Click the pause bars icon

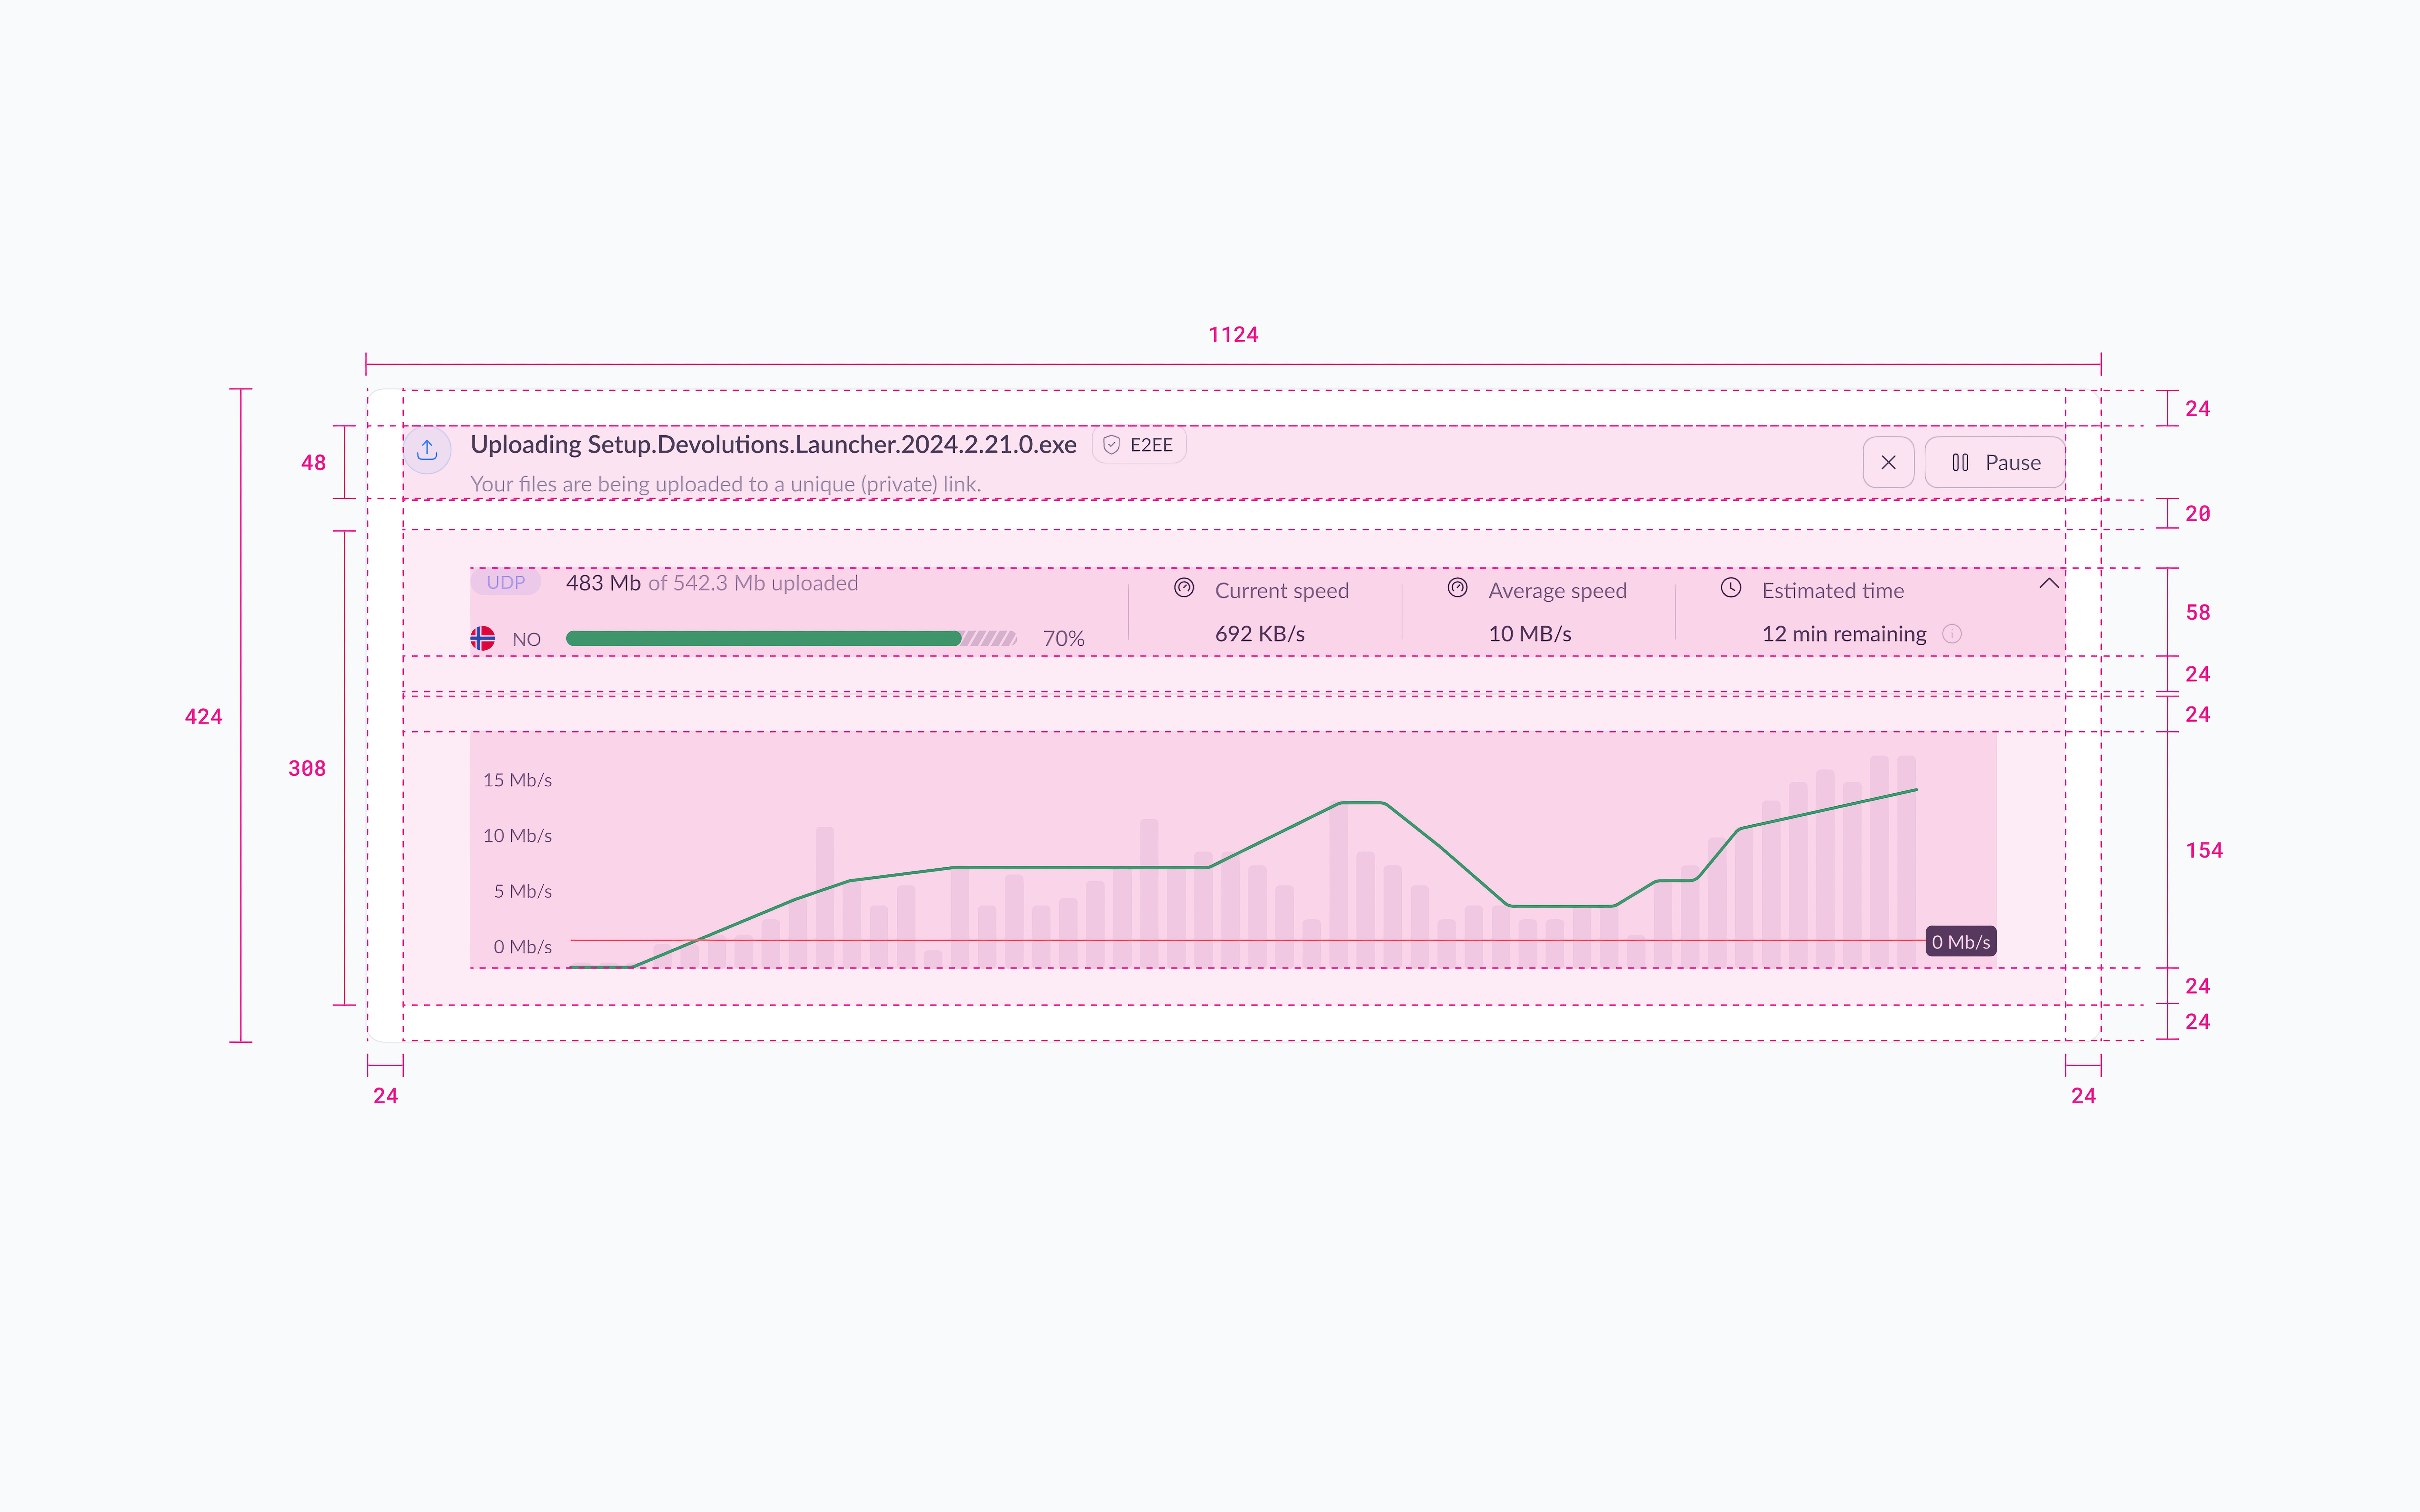pos(1960,462)
